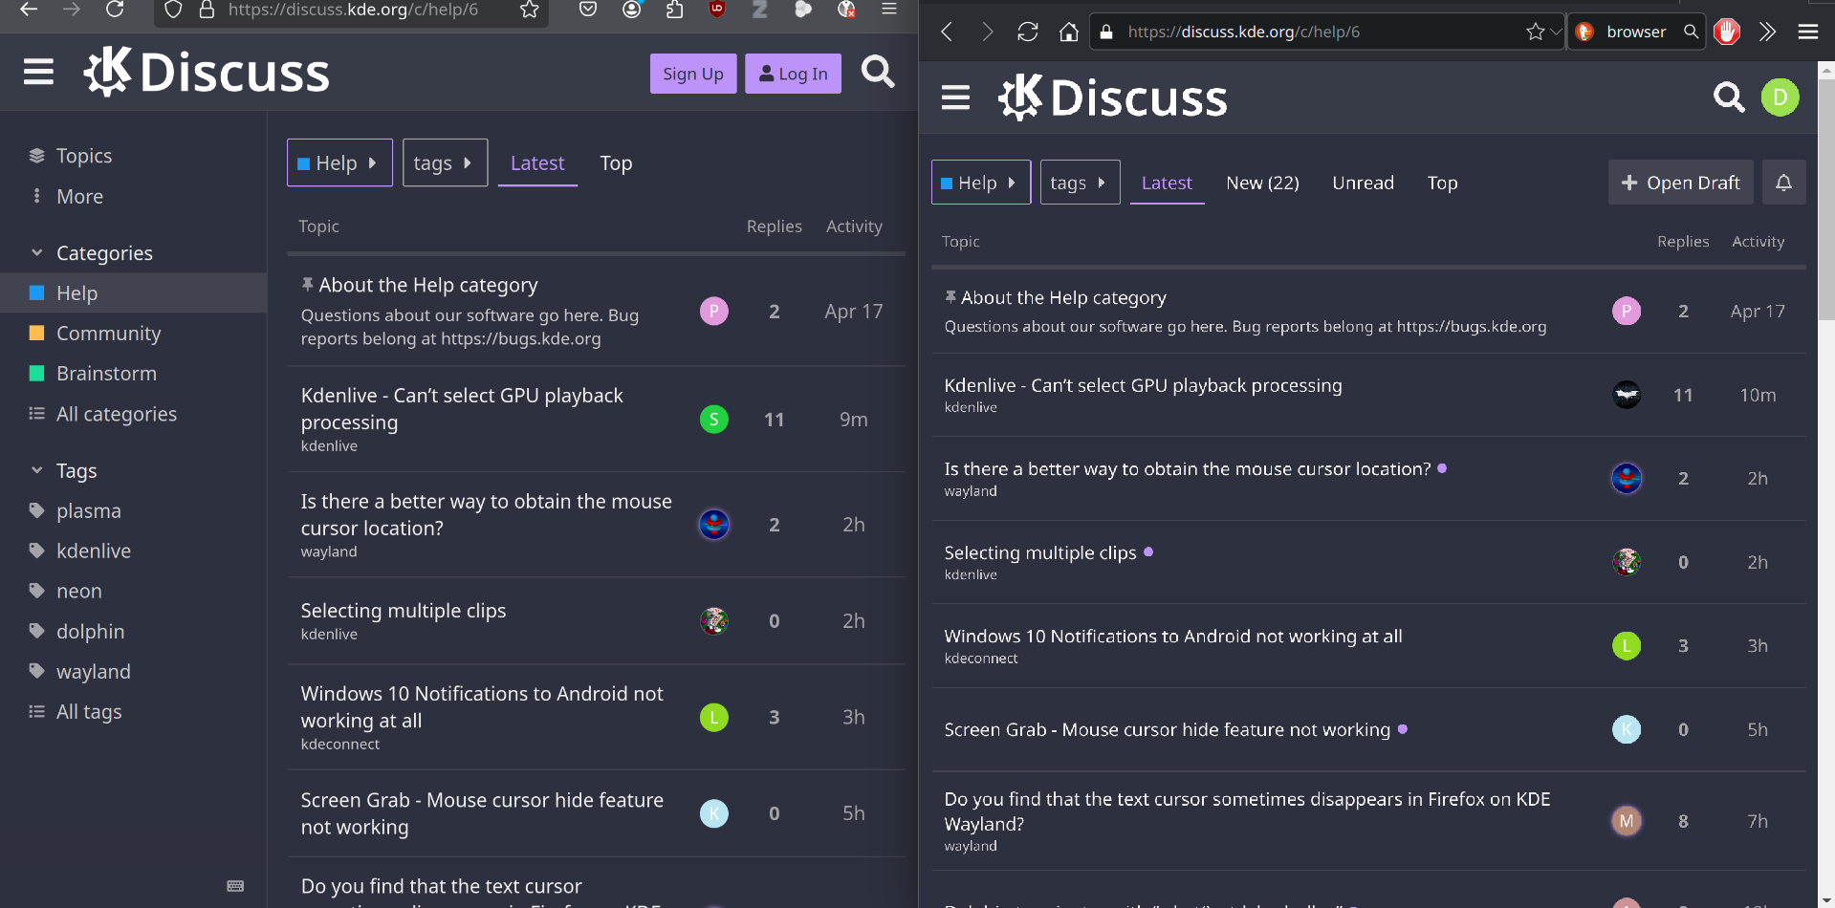Select Latest tab in right window

coord(1167,183)
